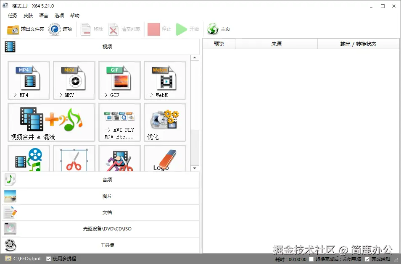Expand the 工具集 toolset category

pos(101,245)
